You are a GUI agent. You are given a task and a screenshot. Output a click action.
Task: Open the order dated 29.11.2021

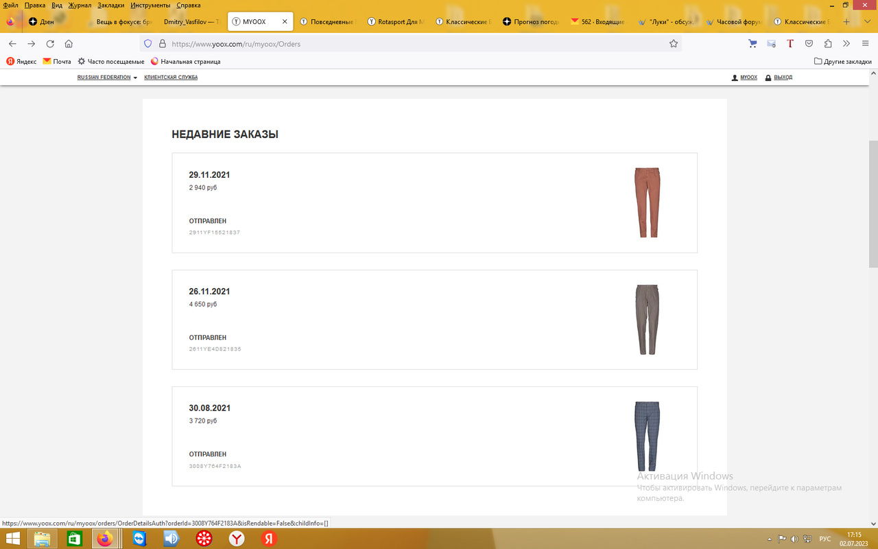(x=209, y=175)
